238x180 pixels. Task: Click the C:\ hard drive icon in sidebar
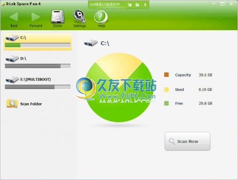click(x=12, y=38)
